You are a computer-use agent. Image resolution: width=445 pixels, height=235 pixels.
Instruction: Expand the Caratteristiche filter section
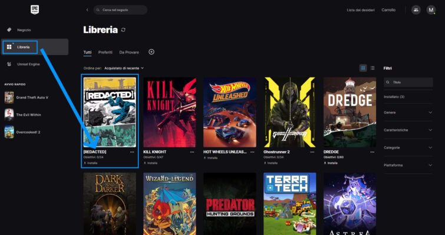point(408,130)
